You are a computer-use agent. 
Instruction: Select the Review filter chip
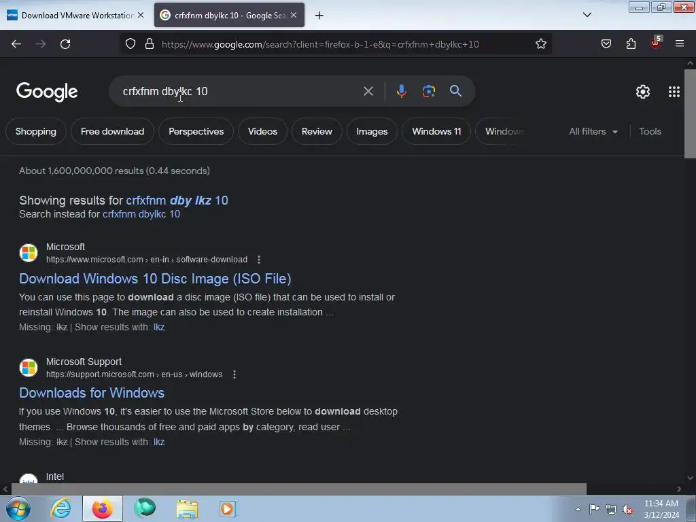point(317,131)
